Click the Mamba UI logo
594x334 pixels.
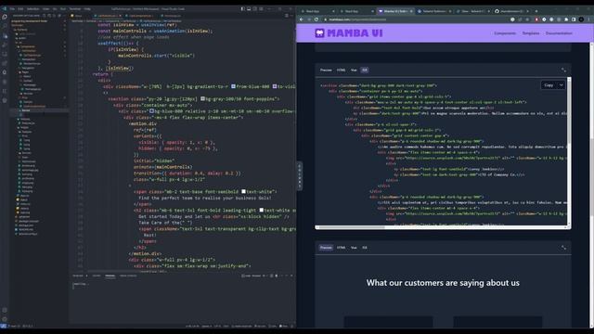349,33
